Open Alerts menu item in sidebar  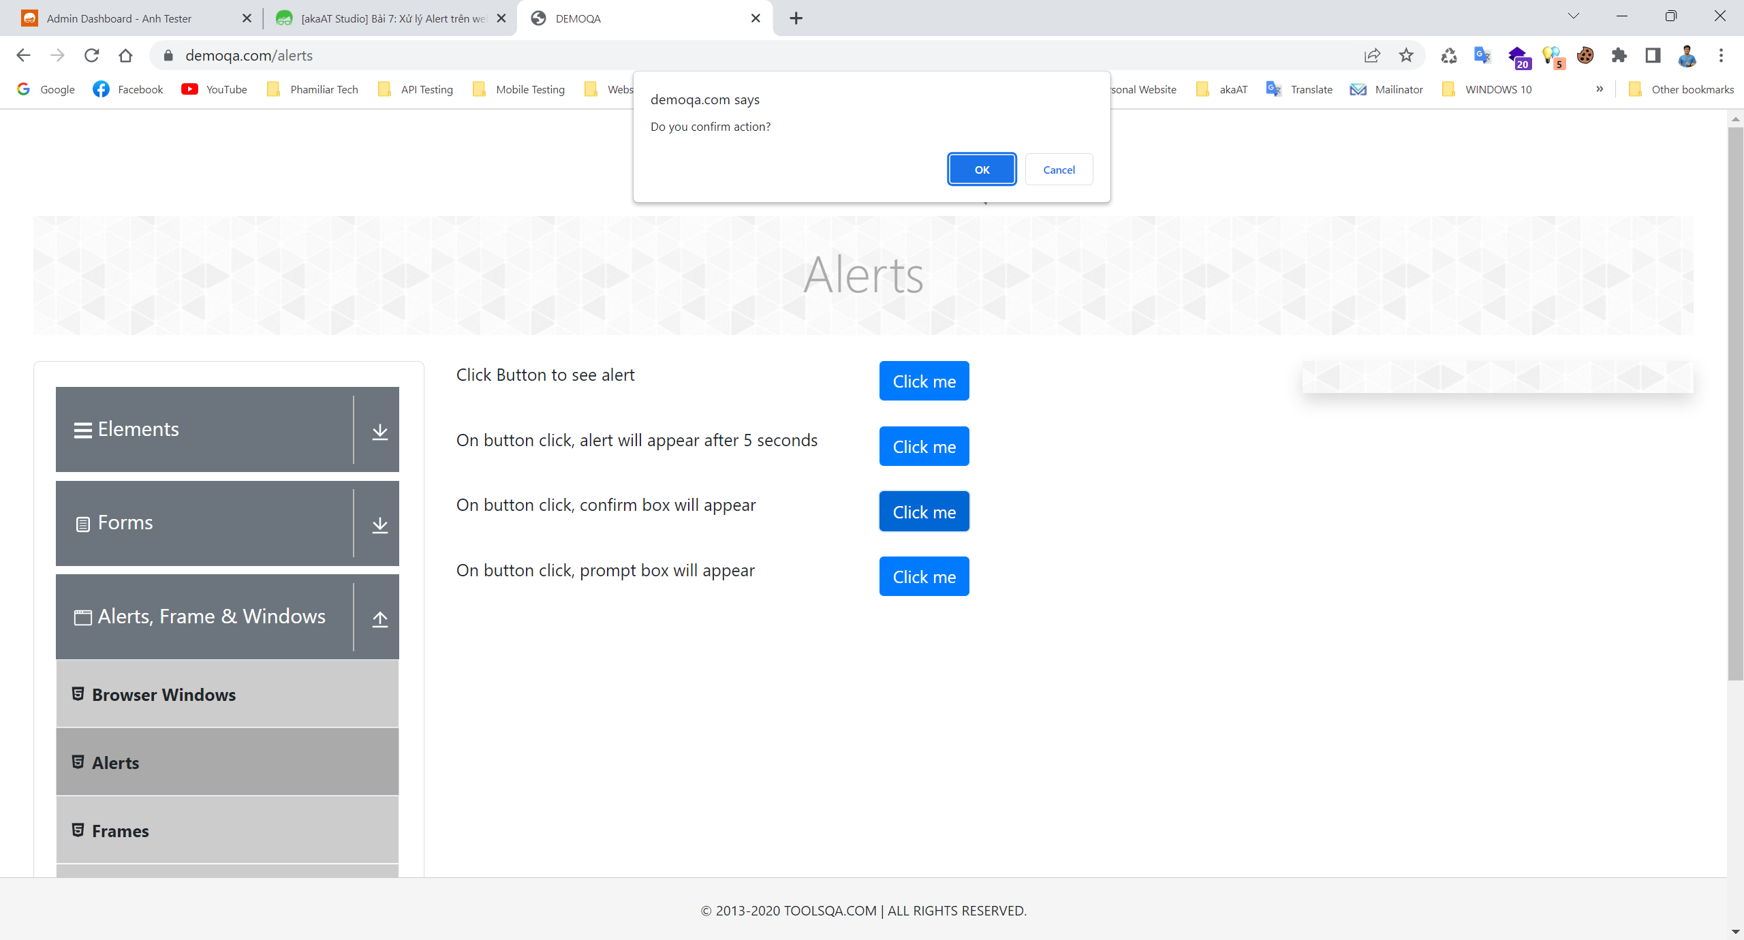pos(228,762)
